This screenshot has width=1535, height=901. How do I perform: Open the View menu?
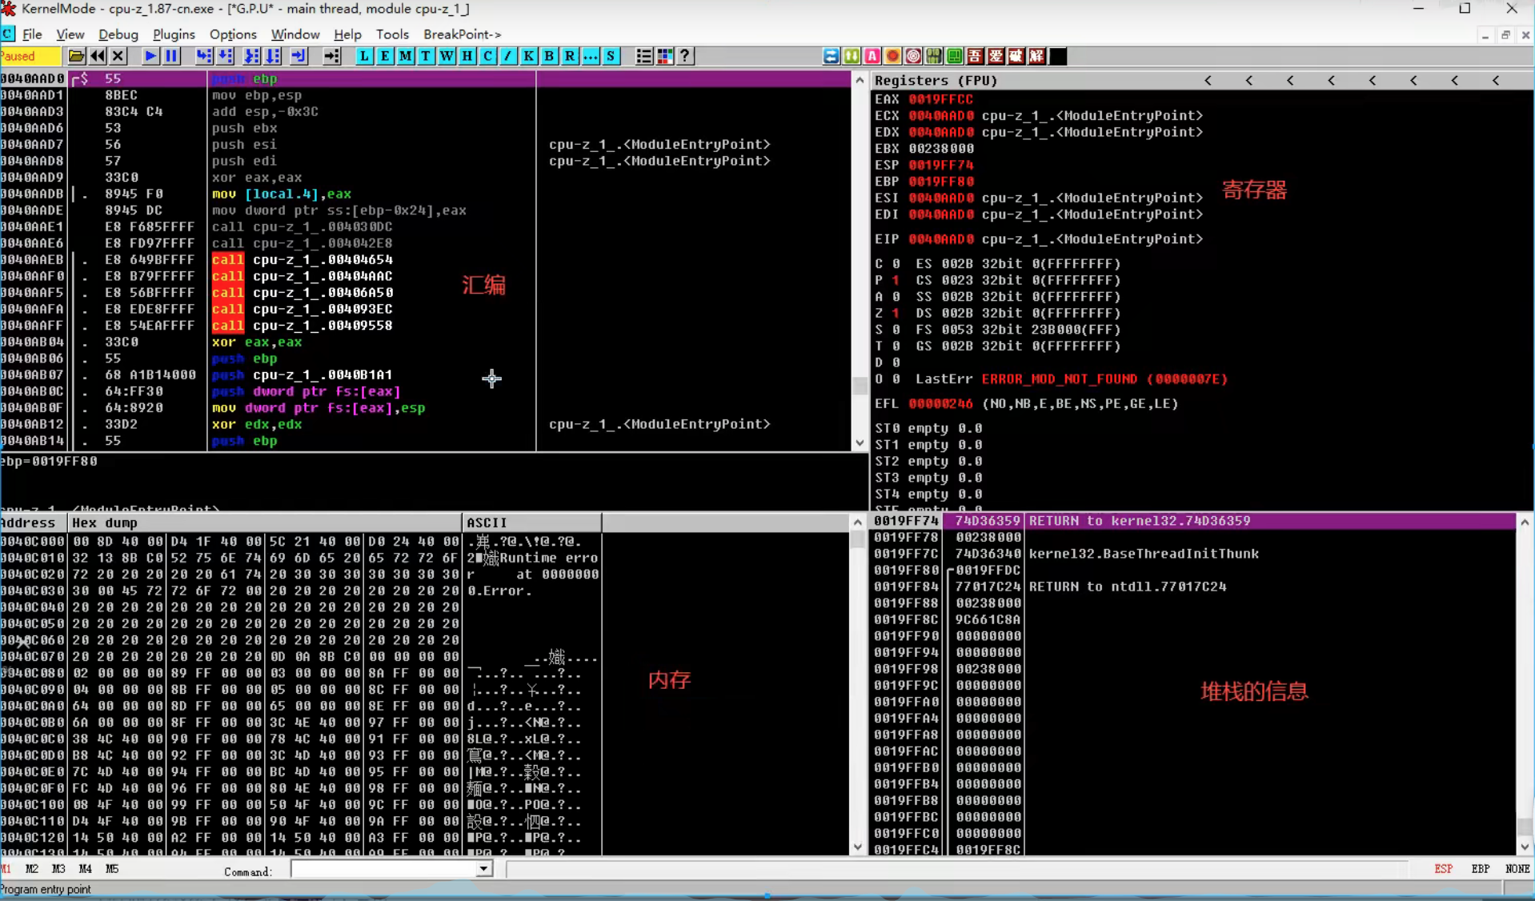[x=70, y=34]
